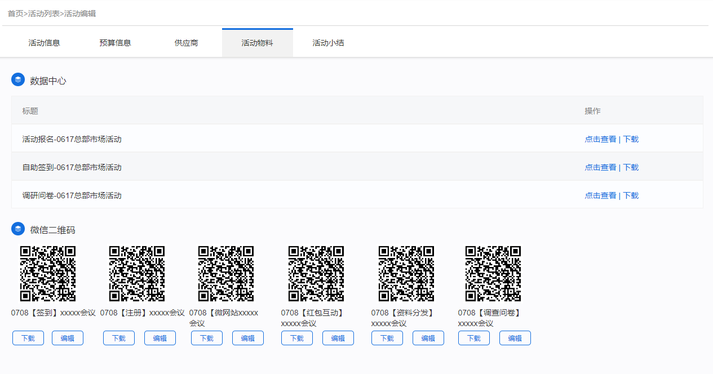
Task: Select the 自助签到-0617总部市场活动 title text
Action: 72,167
